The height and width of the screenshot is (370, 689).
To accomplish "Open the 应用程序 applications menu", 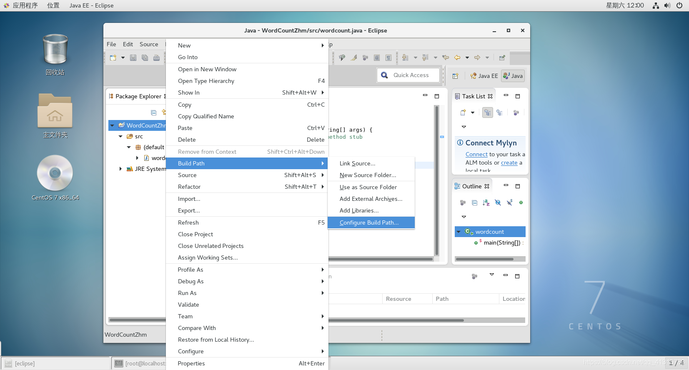I will pos(20,5).
